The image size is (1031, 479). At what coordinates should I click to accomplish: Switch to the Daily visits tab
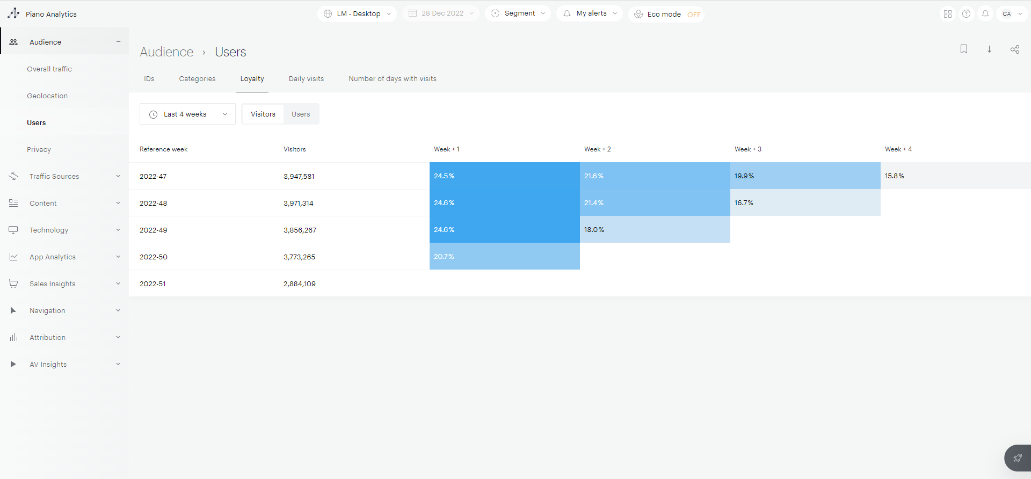point(306,79)
